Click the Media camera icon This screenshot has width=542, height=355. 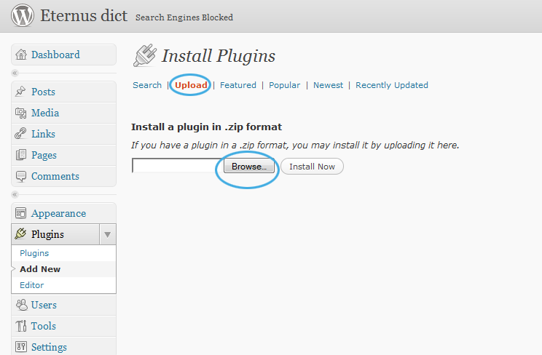[x=20, y=113]
